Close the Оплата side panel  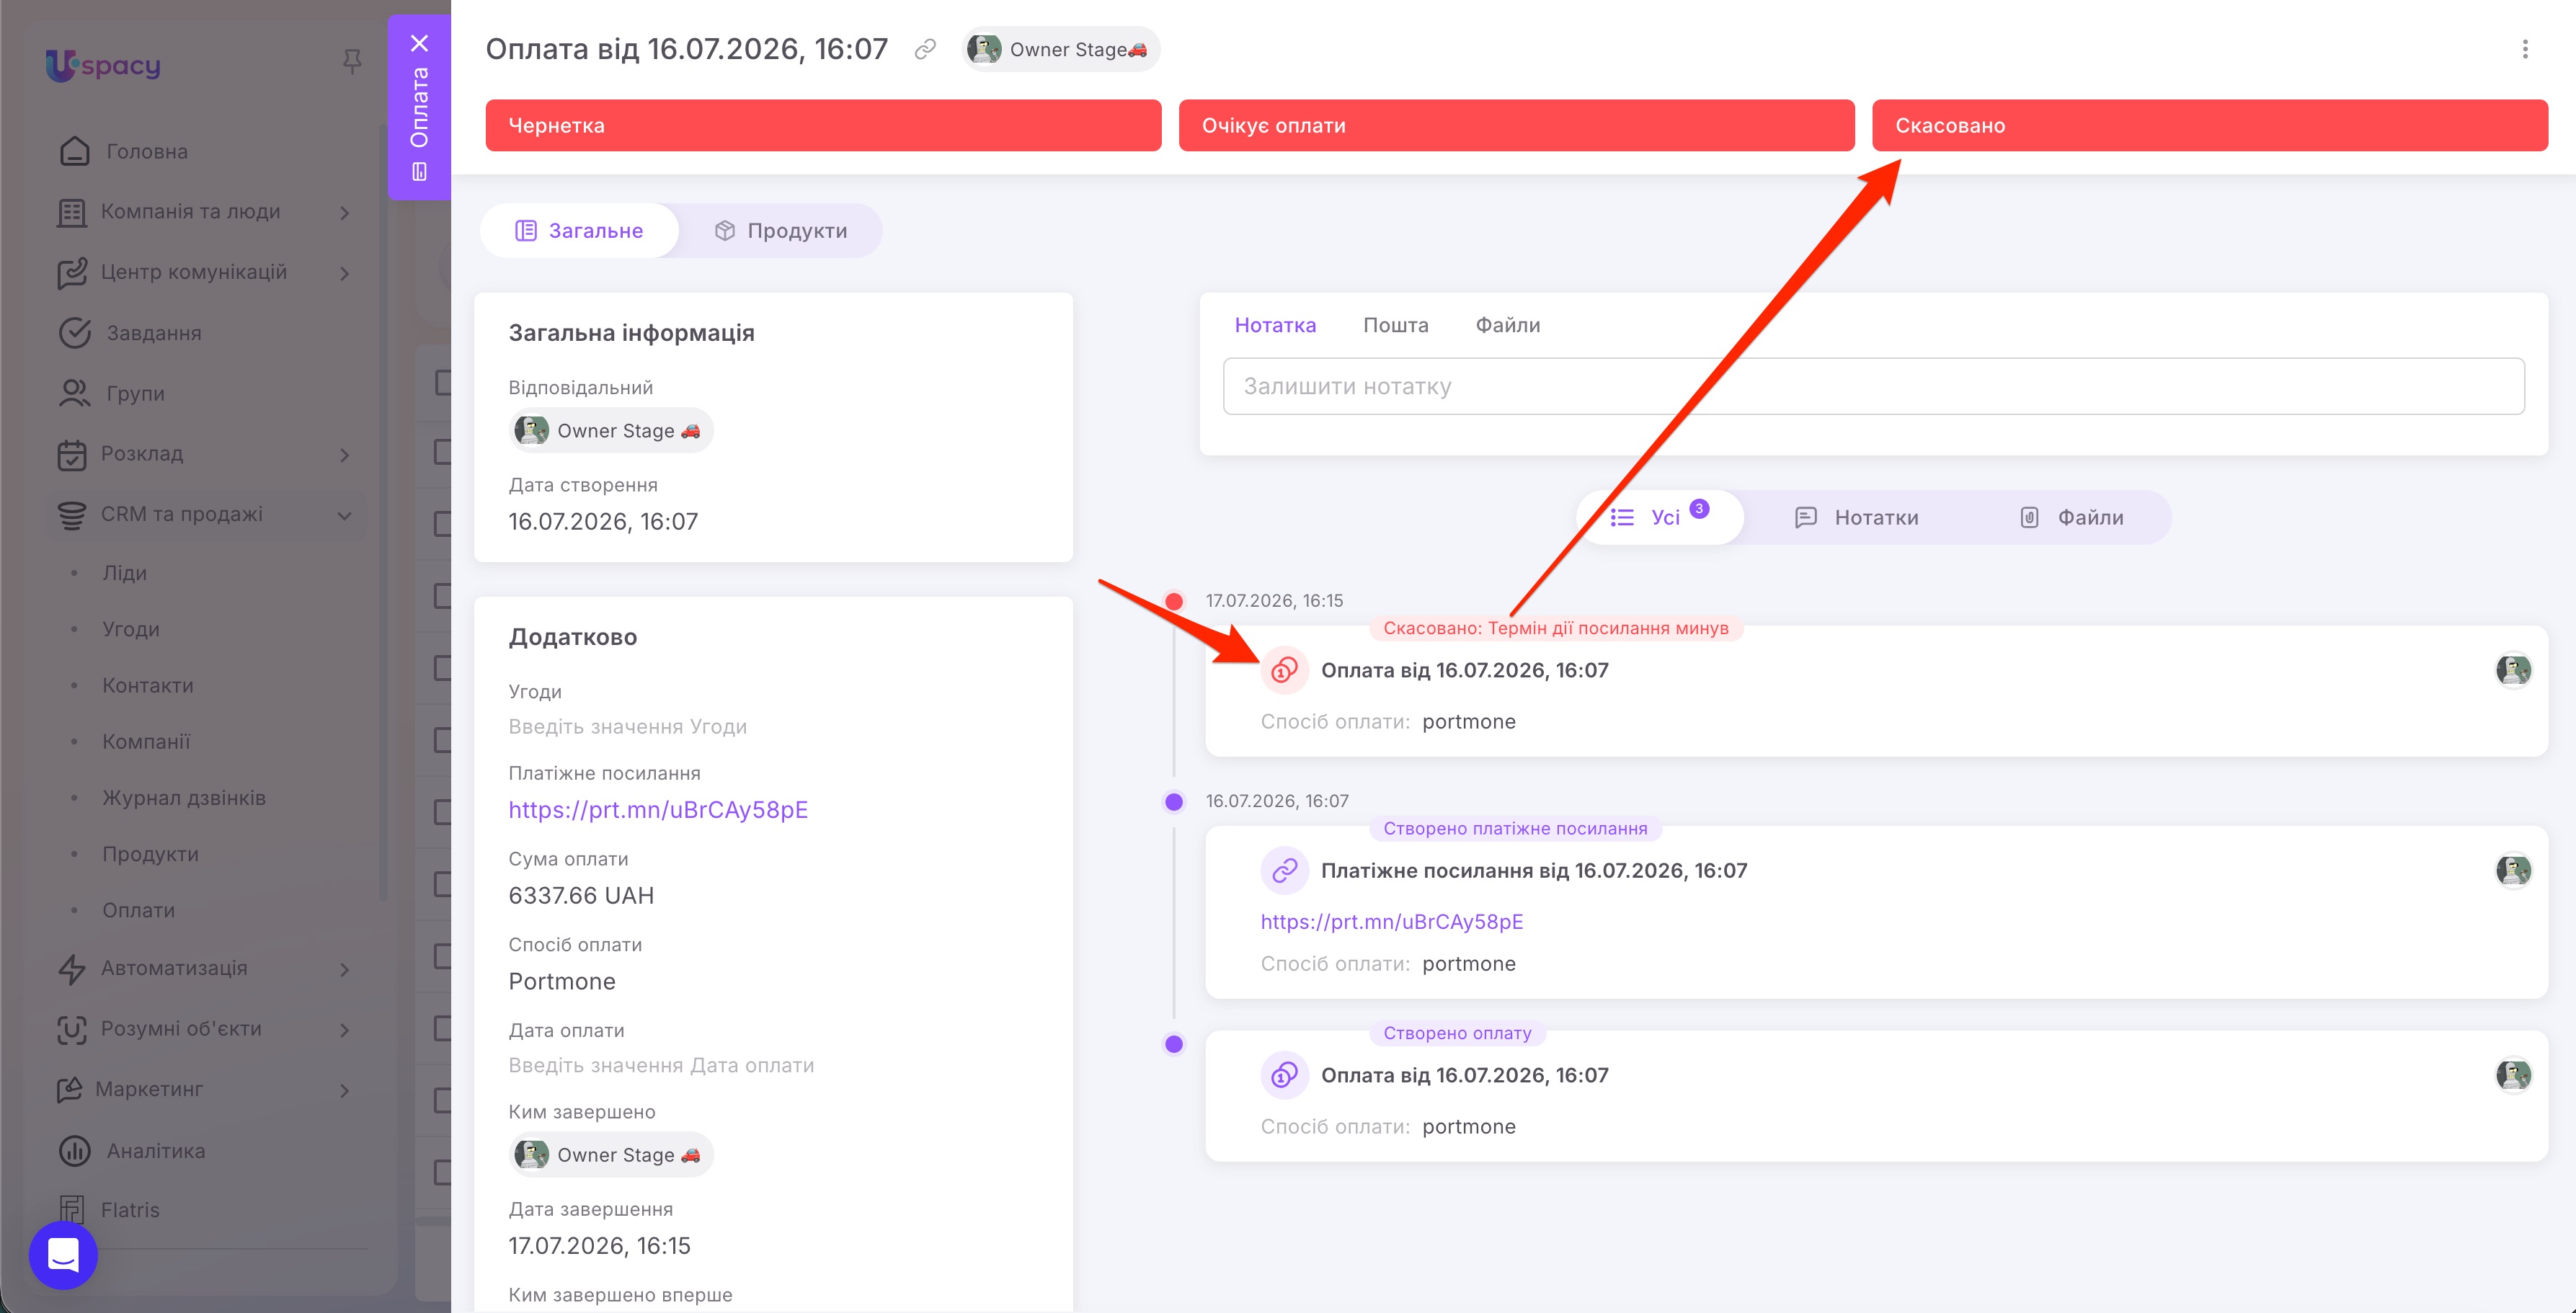420,43
